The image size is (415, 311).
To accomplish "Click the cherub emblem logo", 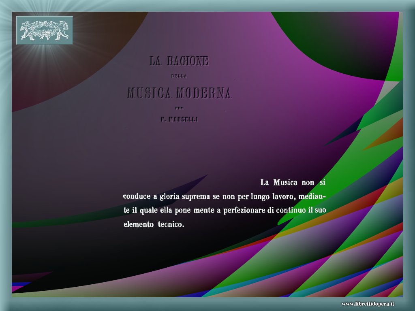I will [x=45, y=30].
